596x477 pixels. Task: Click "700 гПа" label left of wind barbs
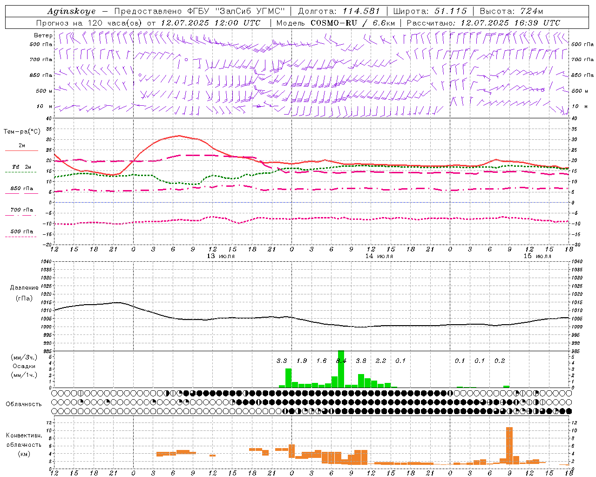41,60
